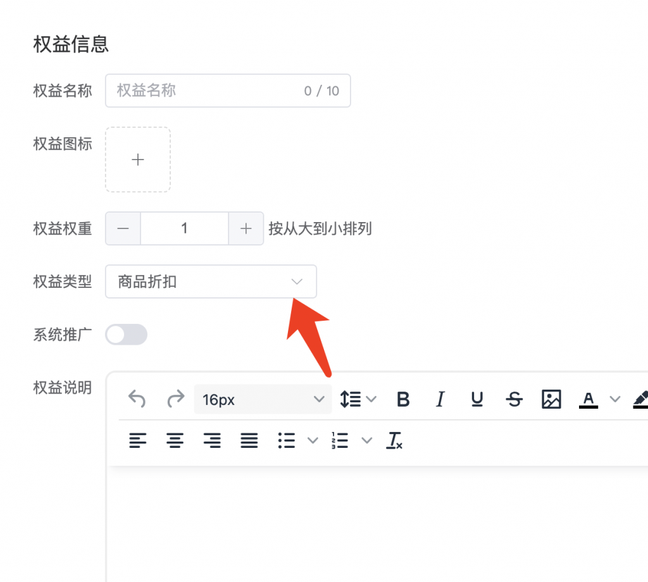
Task: Insert an image into the editor
Action: (551, 399)
